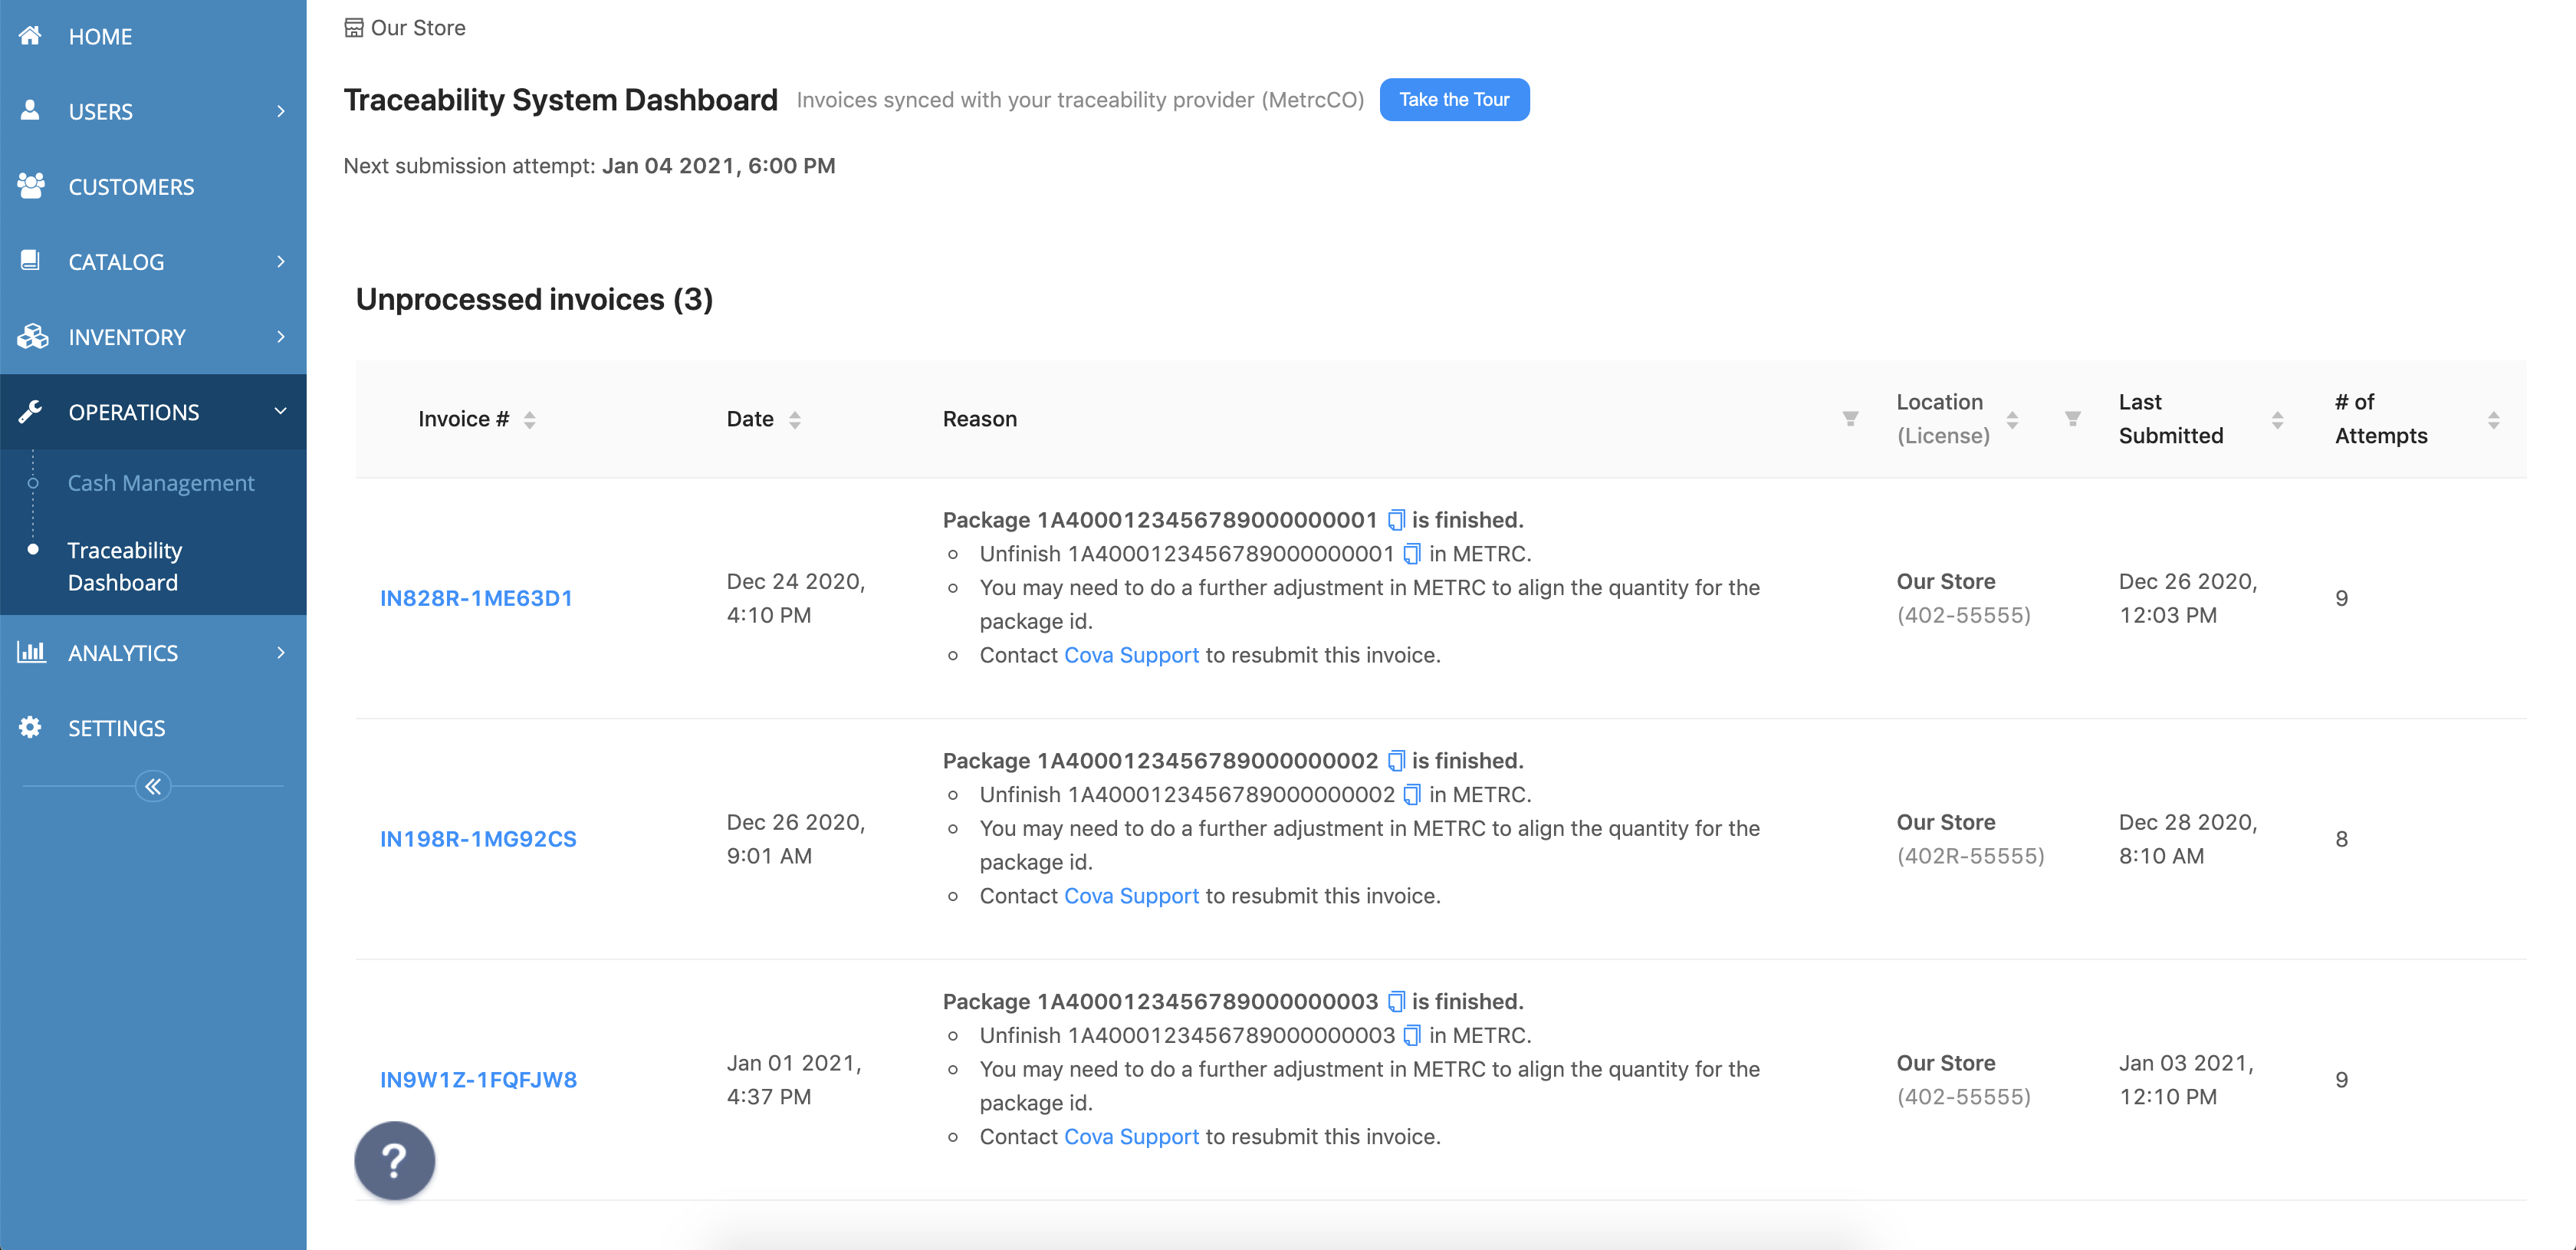Image resolution: width=2576 pixels, height=1250 pixels.
Task: Click the Date column sort arrows
Action: click(x=795, y=419)
